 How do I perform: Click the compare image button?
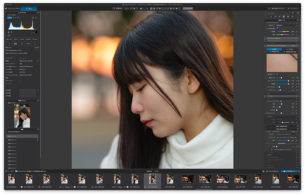pyautogui.click(x=117, y=8)
